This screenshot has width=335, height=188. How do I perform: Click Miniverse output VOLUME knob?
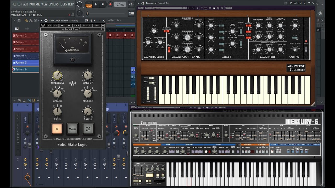coord(295,26)
